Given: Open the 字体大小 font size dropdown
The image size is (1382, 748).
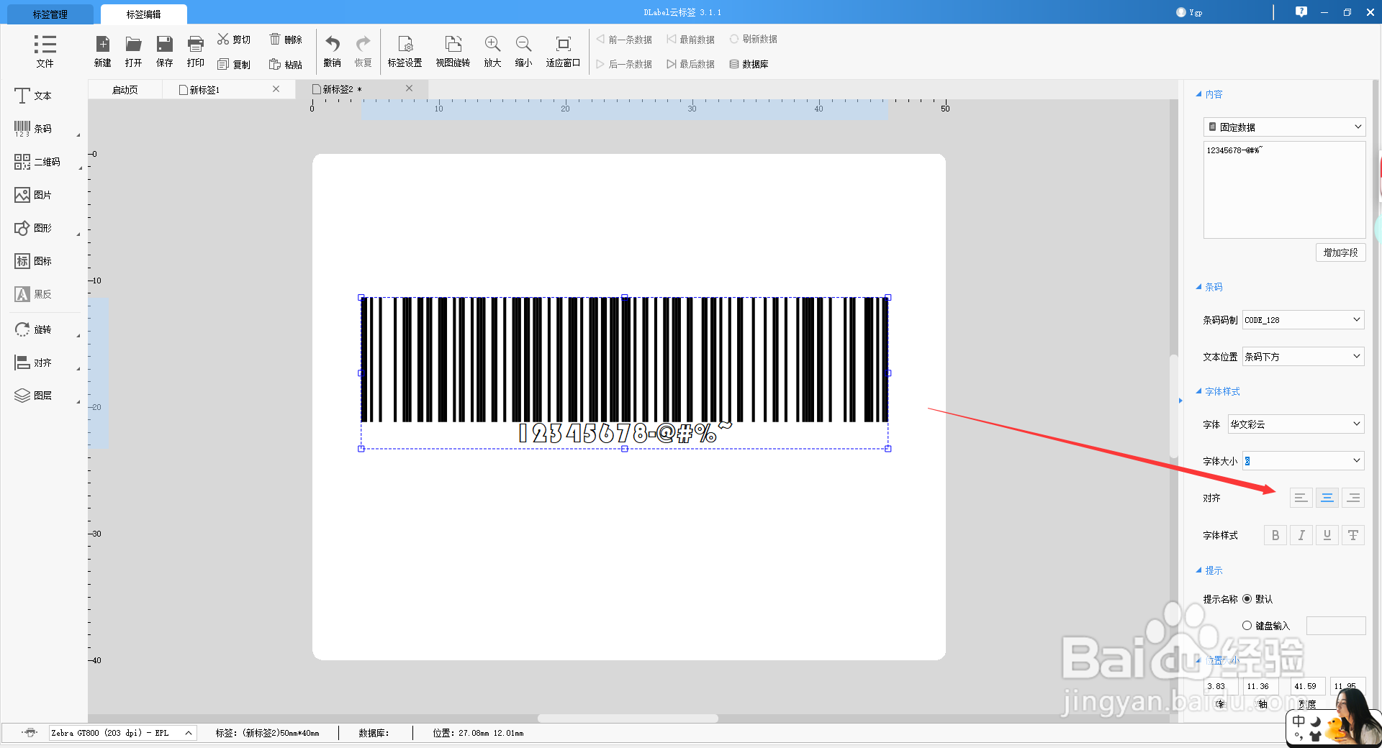Looking at the screenshot, I should point(1303,461).
